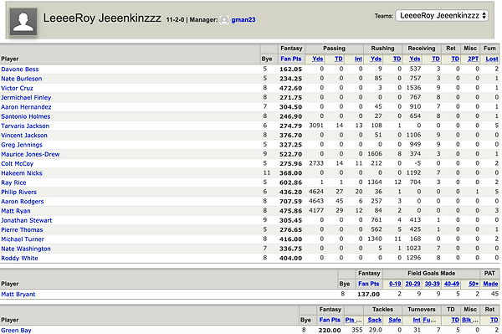Sort by Receiving Yds column

[x=415, y=59]
